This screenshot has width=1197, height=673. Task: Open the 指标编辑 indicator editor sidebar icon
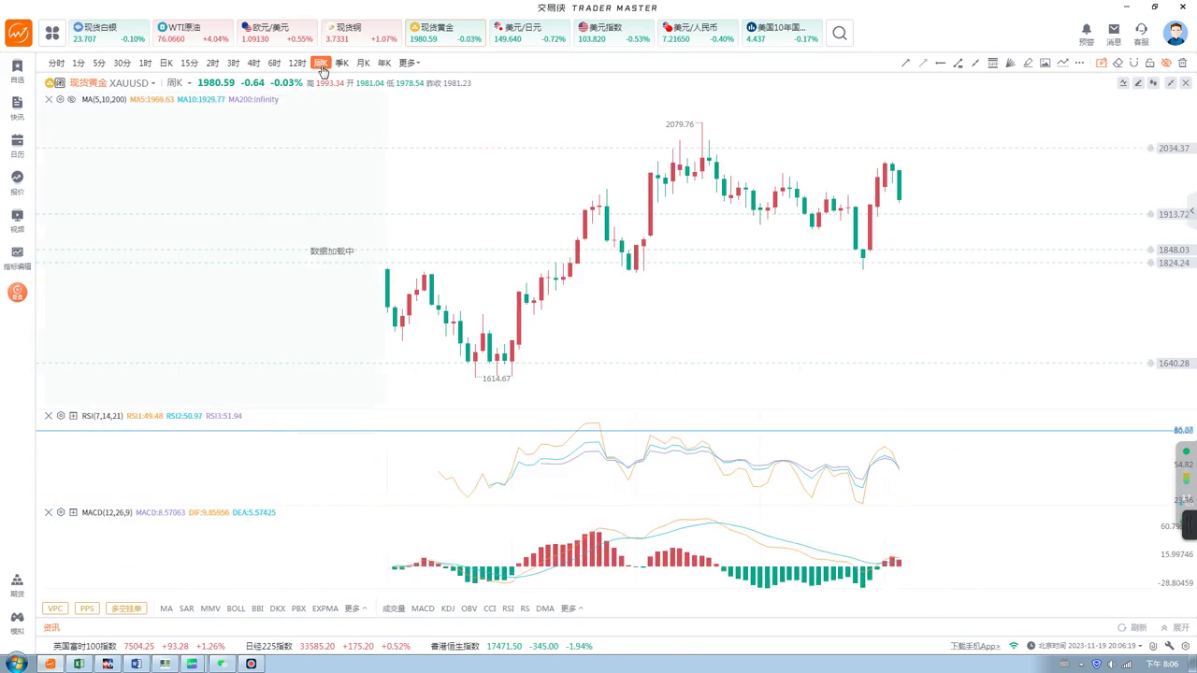coord(17,257)
